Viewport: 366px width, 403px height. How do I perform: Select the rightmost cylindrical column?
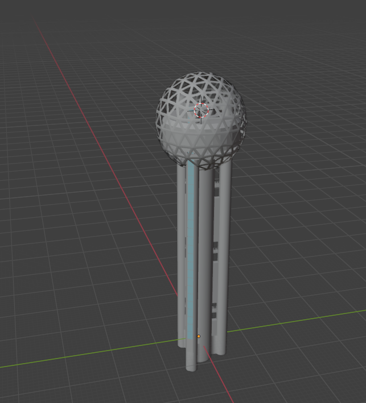coord(224,257)
